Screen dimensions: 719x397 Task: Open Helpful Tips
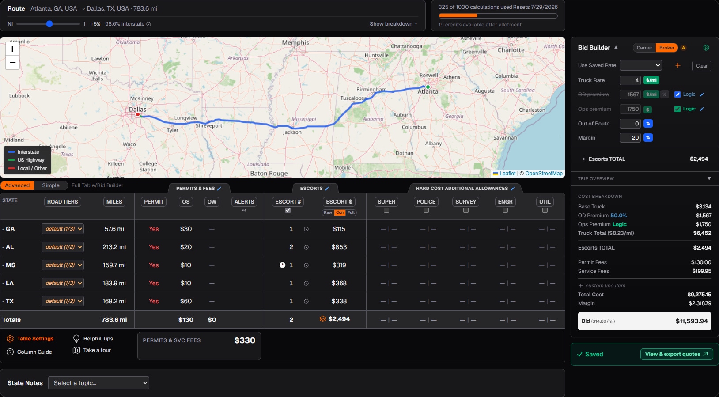[x=93, y=339]
